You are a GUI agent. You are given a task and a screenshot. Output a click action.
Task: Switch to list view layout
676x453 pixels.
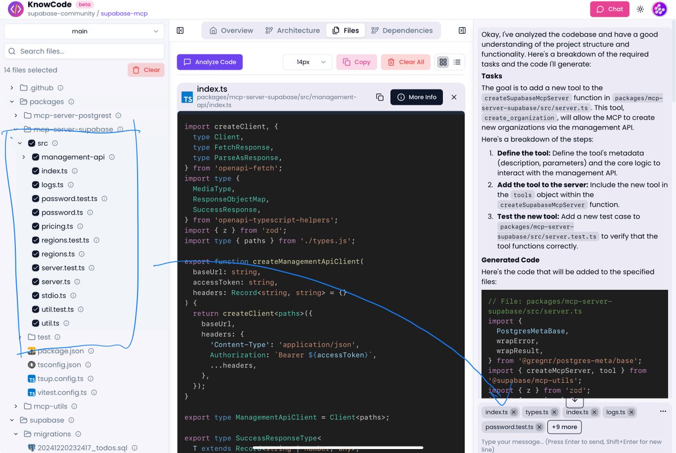coord(457,62)
